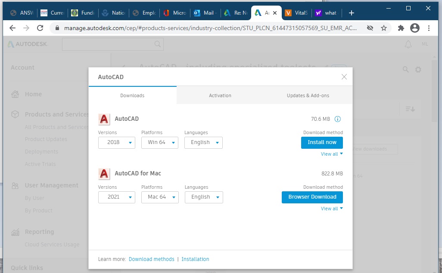Open Home in the Account sidebar
Viewport: 442px width, 273px height.
click(33, 94)
